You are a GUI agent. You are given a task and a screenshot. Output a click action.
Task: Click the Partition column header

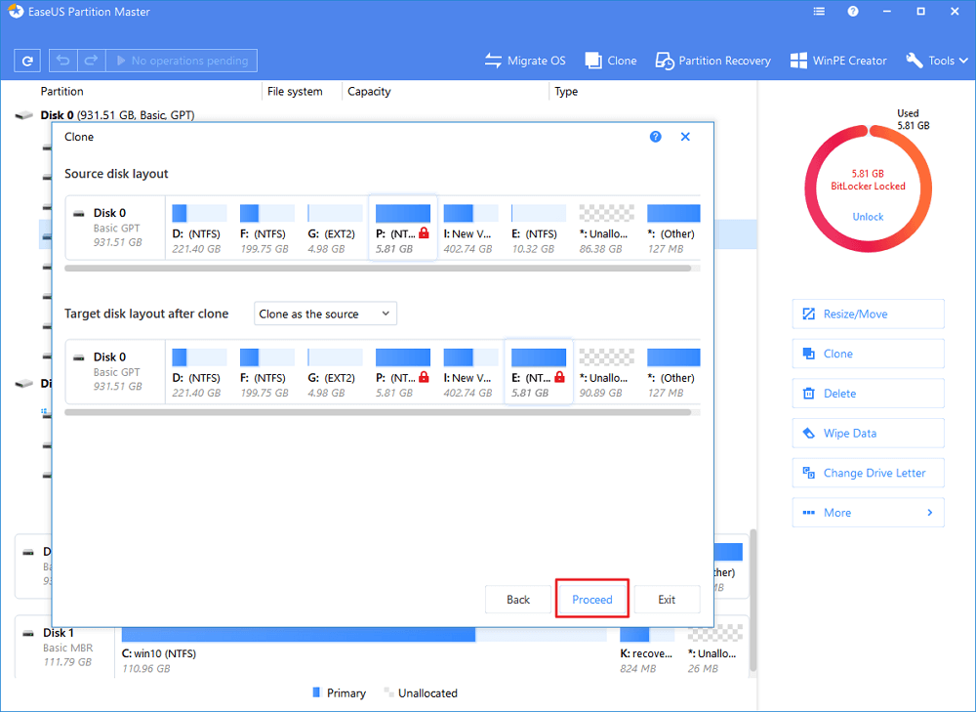[61, 91]
